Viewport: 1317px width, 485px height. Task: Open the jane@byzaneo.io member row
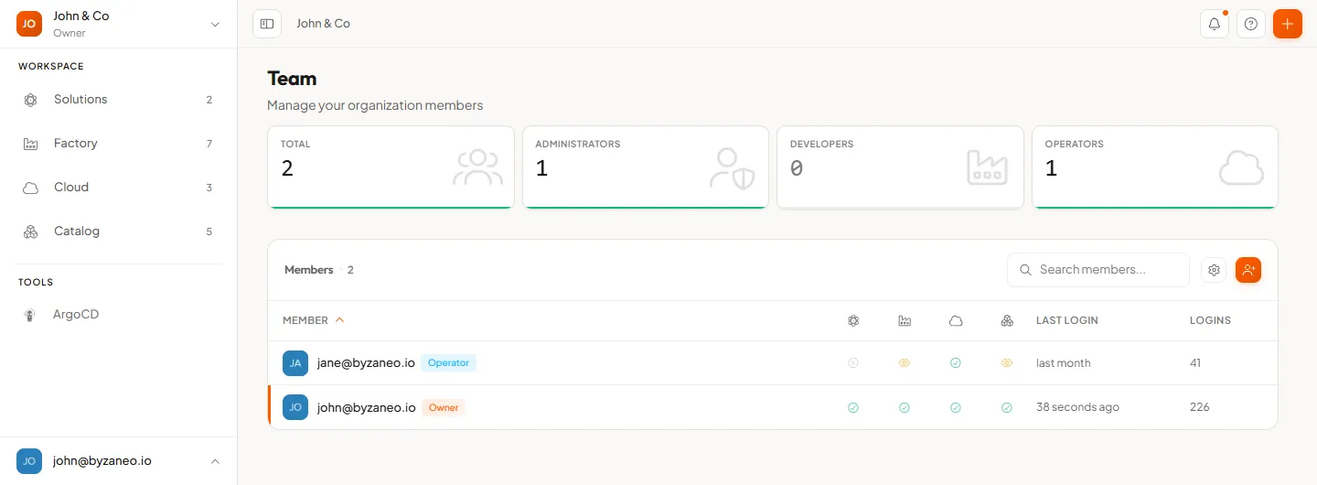tap(773, 363)
